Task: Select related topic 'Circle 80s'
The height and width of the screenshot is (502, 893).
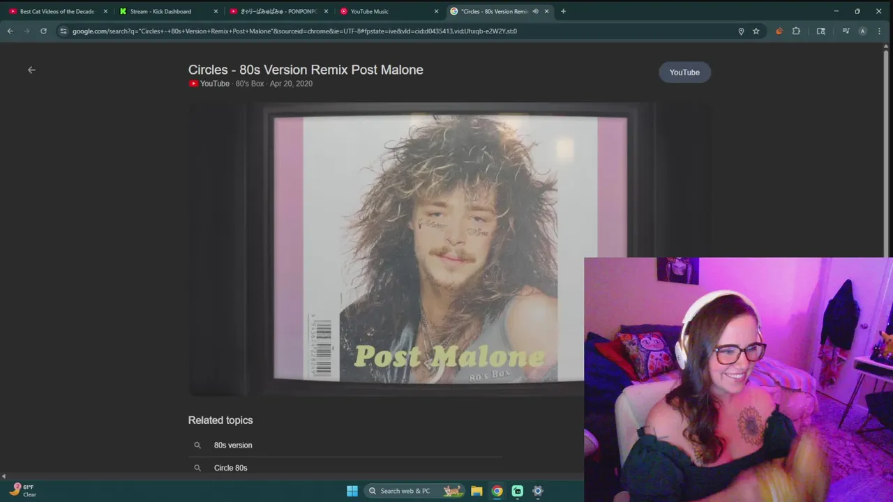Action: tap(230, 468)
